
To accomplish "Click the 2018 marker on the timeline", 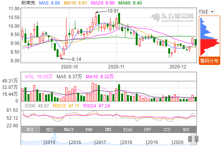I will point(127,142).
